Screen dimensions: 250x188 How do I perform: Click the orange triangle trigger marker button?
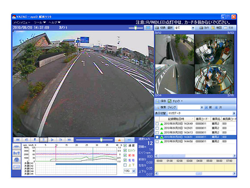click(x=120, y=140)
